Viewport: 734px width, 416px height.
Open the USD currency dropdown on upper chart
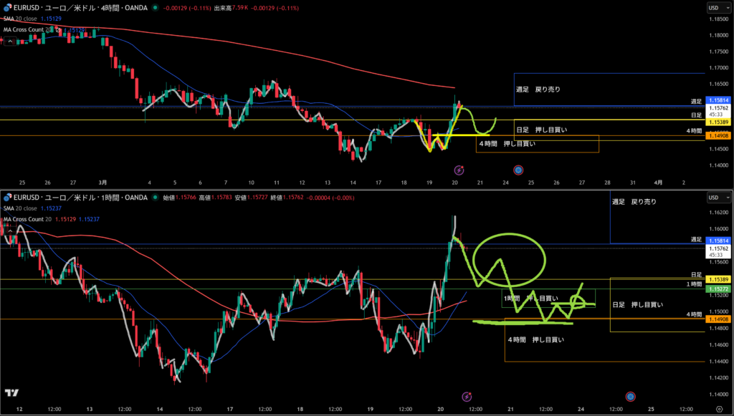click(x=717, y=8)
